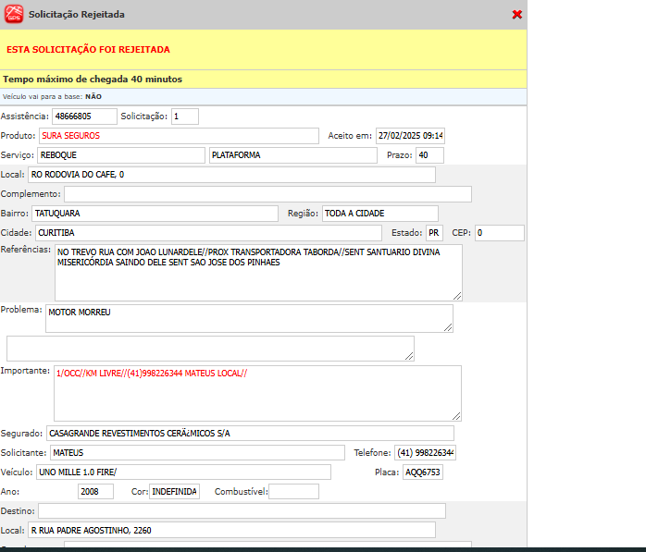
Task: Select the Estado field showing PR
Action: pos(434,233)
